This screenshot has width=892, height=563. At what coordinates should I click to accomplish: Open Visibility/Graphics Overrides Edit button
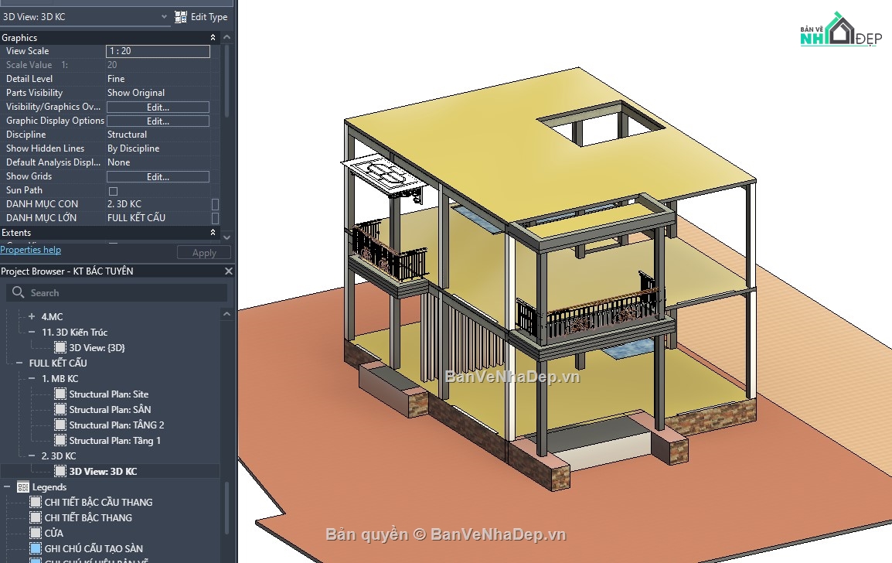158,107
